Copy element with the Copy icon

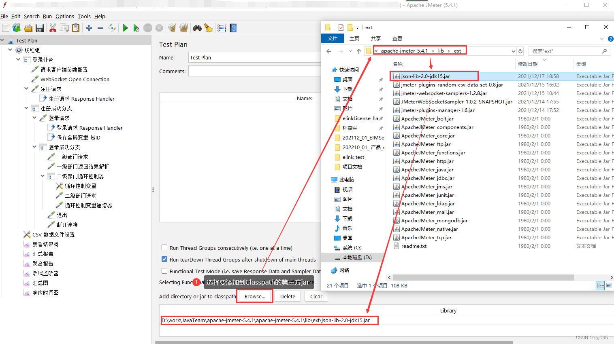coord(64,28)
